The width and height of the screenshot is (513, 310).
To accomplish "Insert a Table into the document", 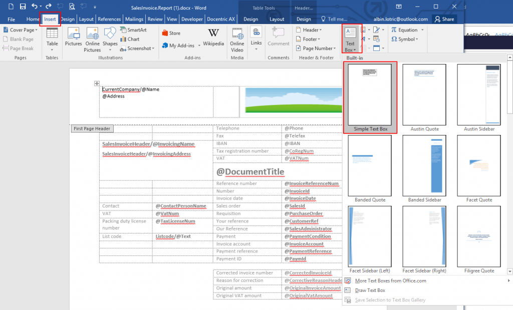I will coord(52,37).
